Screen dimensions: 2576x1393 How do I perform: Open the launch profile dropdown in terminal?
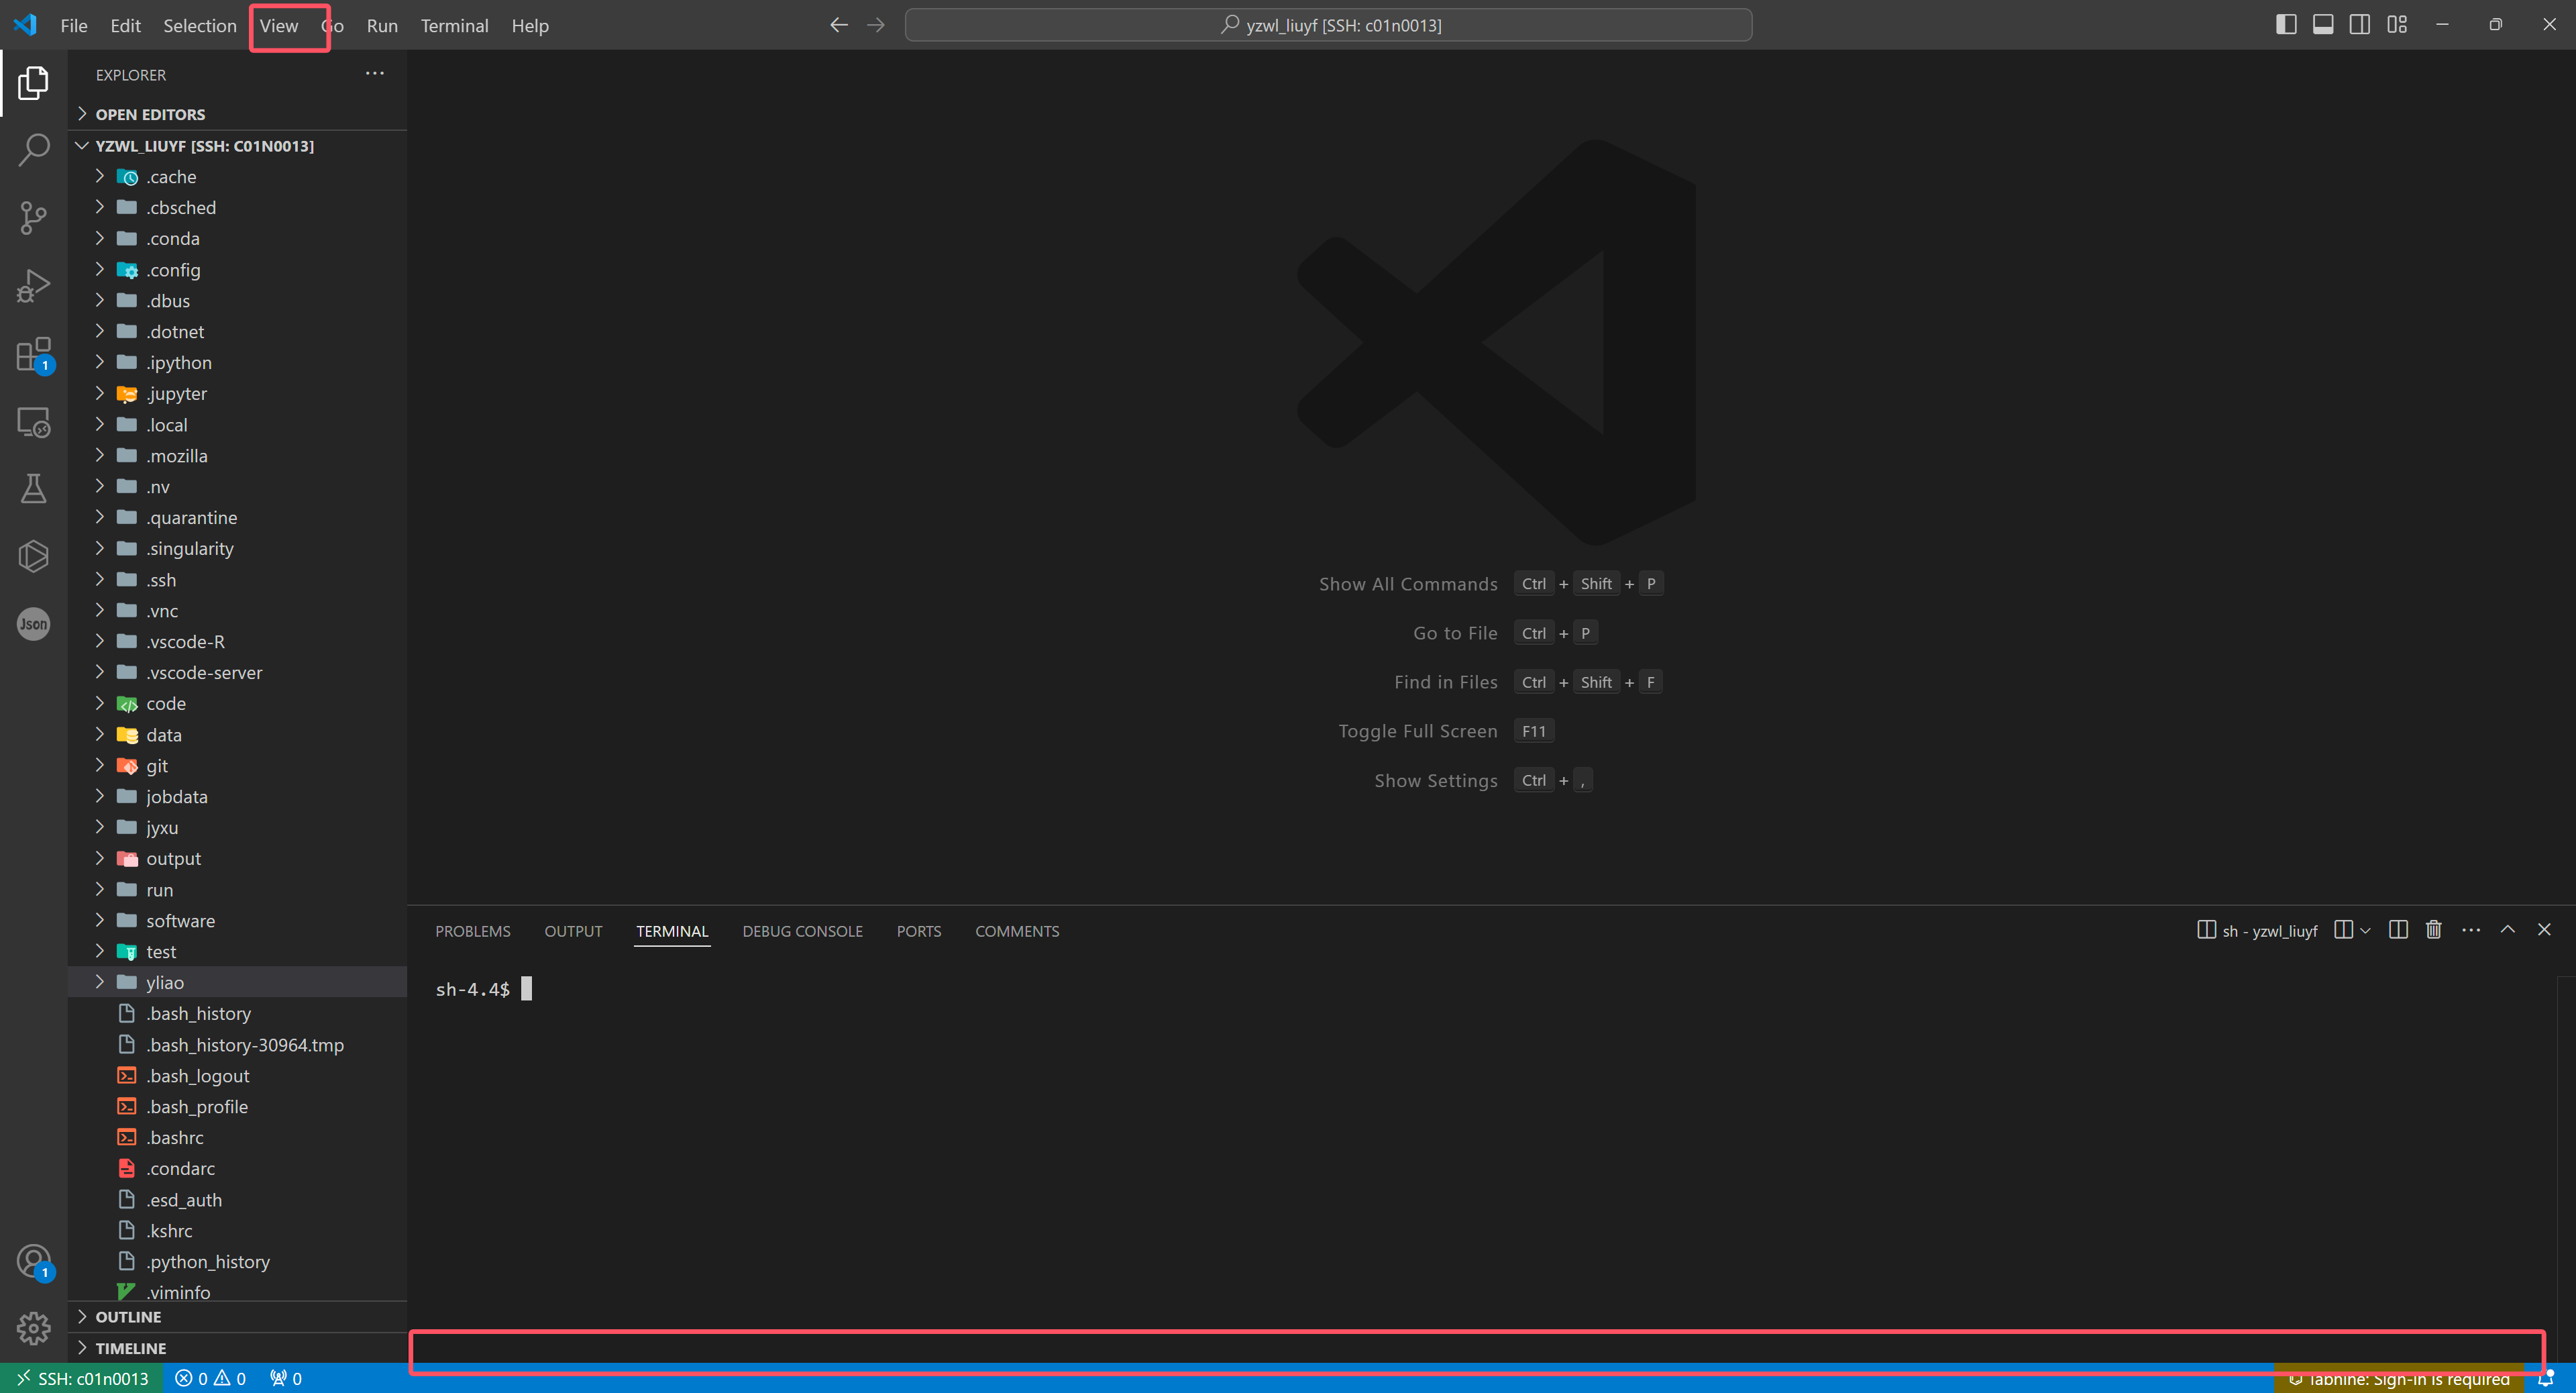click(x=2365, y=930)
